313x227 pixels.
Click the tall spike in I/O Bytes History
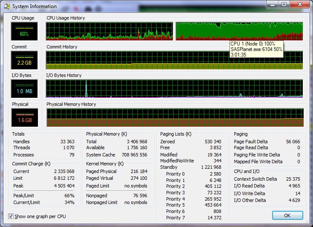[x=86, y=89]
